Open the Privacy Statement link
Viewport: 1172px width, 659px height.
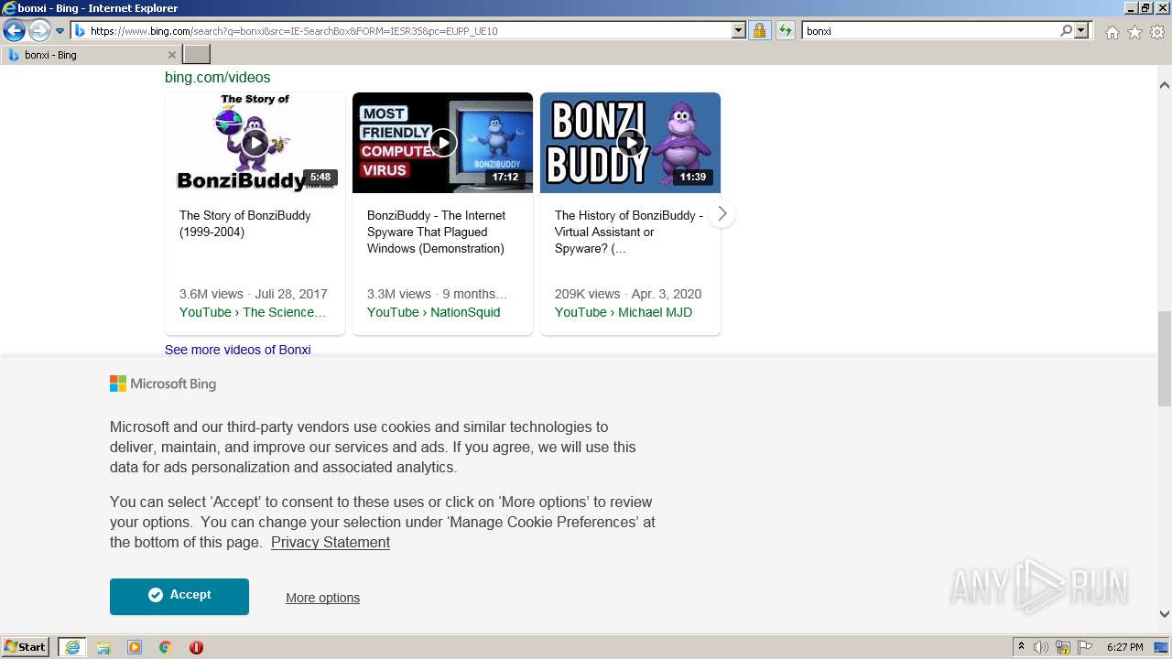tap(331, 542)
